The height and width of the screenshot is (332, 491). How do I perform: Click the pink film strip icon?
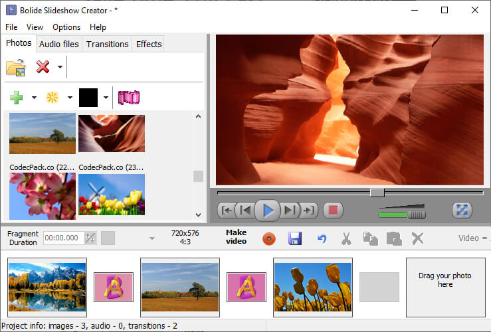point(129,98)
